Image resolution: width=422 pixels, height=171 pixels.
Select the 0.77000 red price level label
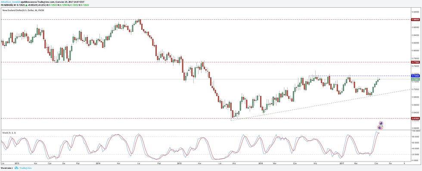pyautogui.click(x=415, y=62)
